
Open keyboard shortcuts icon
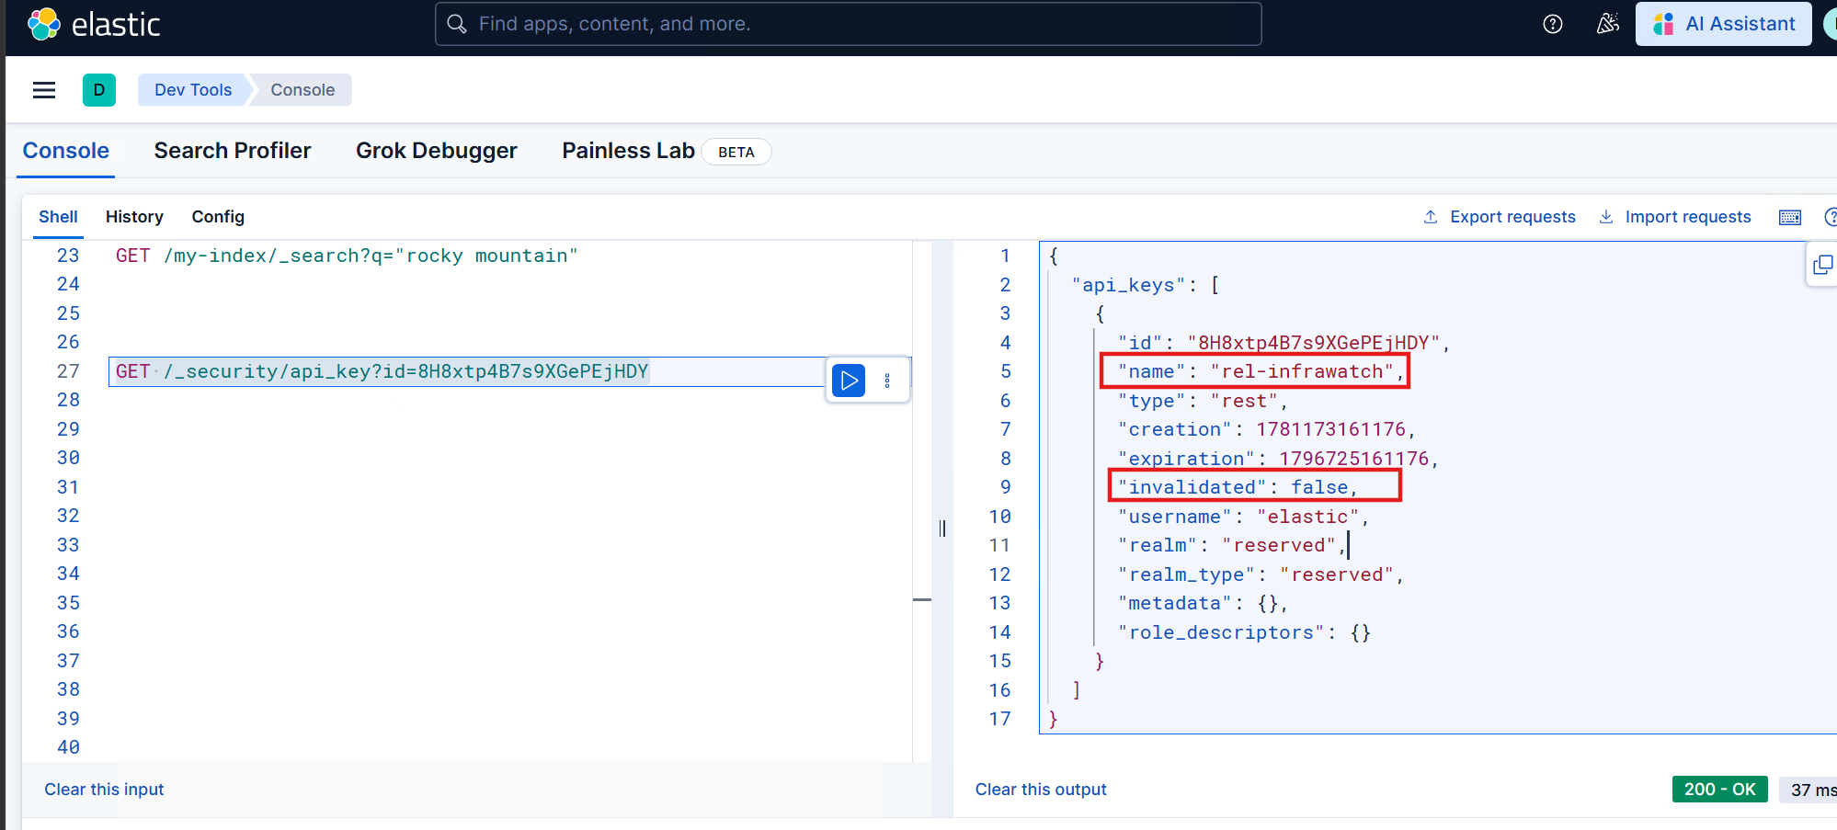coord(1790,217)
